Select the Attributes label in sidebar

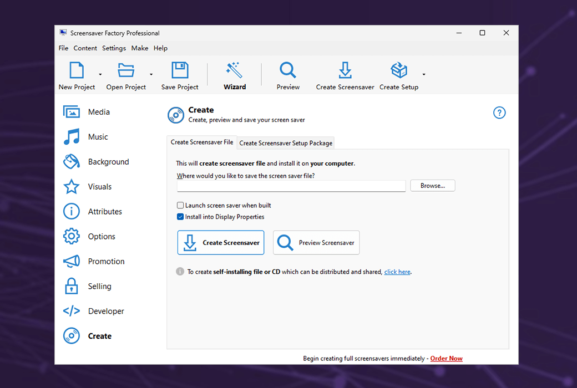(x=105, y=212)
